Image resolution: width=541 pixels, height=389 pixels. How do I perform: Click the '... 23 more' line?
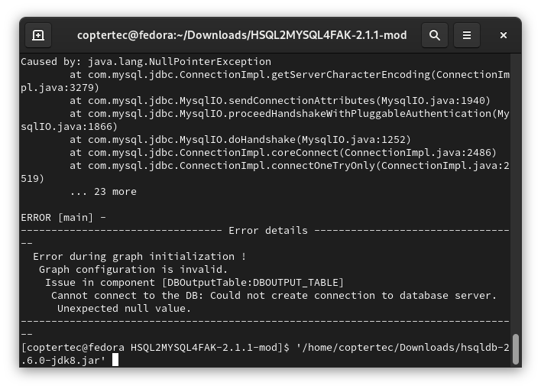(x=103, y=192)
